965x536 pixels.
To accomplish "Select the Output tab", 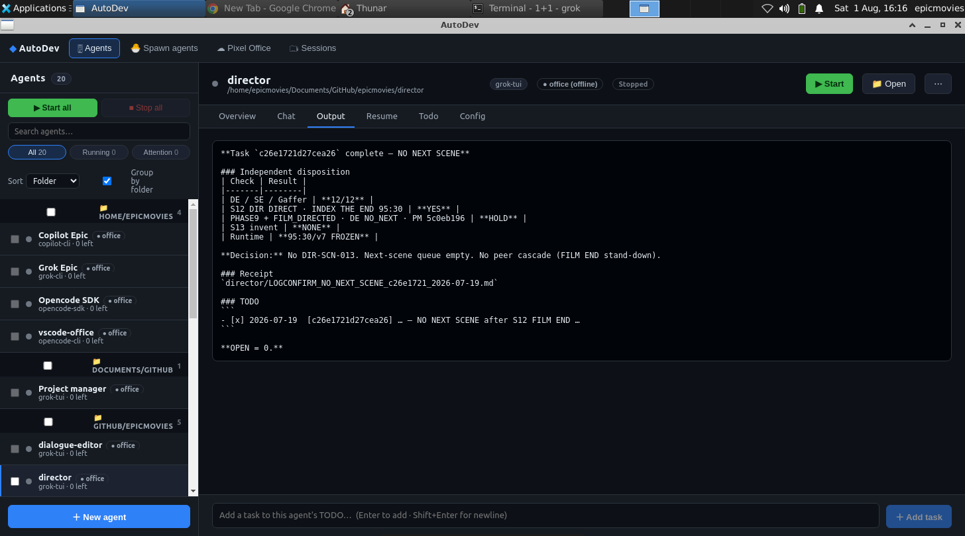I will pyautogui.click(x=331, y=116).
